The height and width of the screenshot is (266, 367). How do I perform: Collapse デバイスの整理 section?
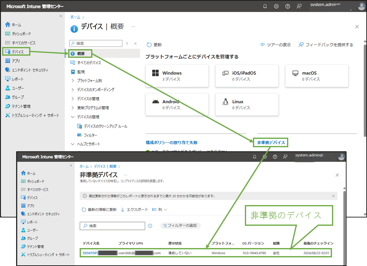[x=85, y=117]
